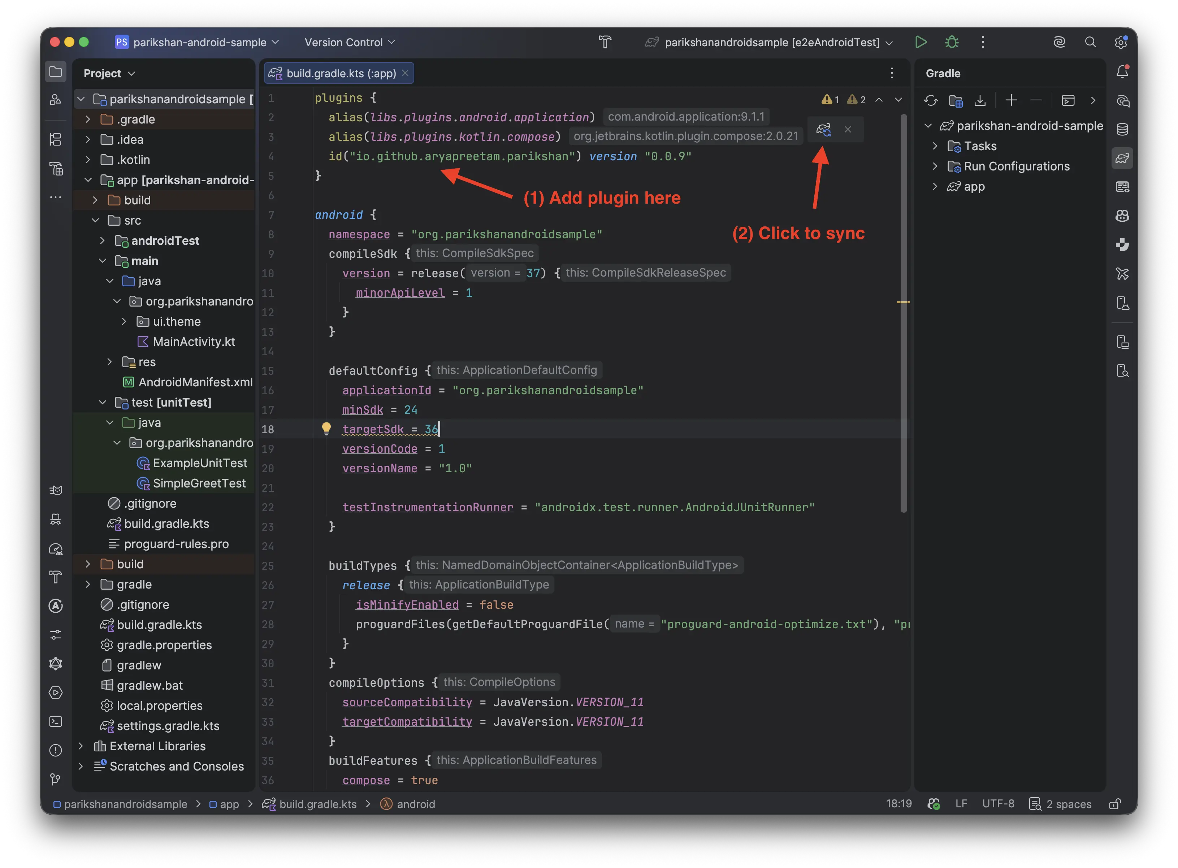Expand the Gradle toolbar overflow chevron
The width and height of the screenshot is (1178, 868).
(x=1093, y=100)
